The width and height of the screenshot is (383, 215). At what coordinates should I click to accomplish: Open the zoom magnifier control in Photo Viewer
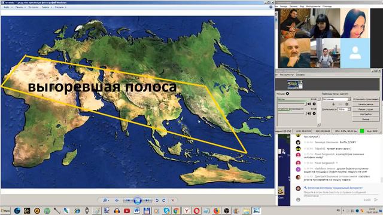(105, 201)
